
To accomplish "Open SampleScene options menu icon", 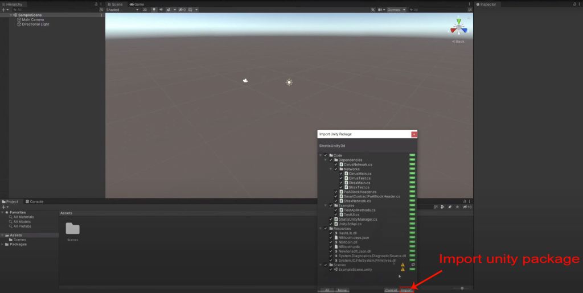I will coord(101,15).
